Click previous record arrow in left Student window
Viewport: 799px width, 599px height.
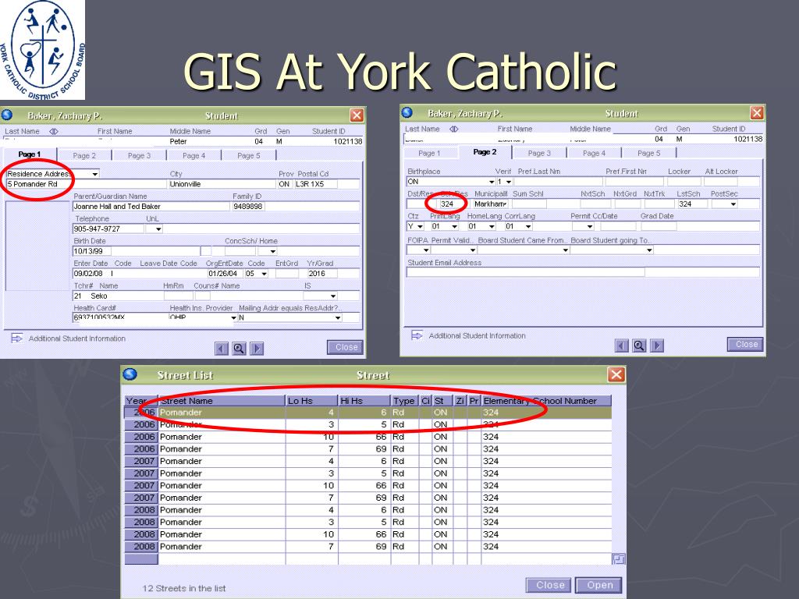coord(221,349)
